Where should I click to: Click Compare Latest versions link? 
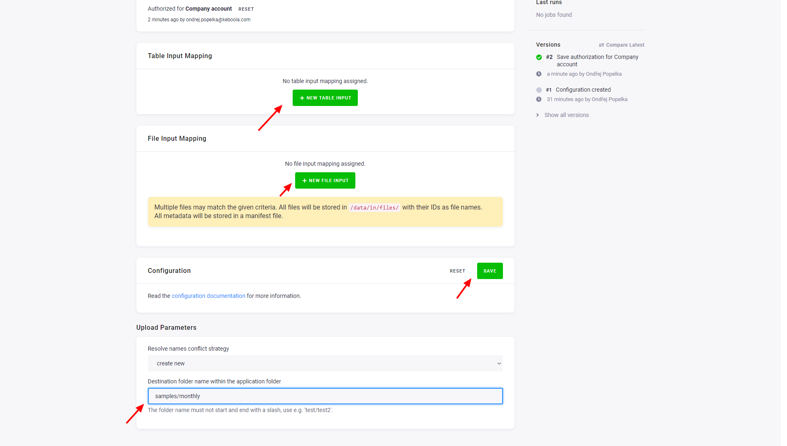(622, 45)
